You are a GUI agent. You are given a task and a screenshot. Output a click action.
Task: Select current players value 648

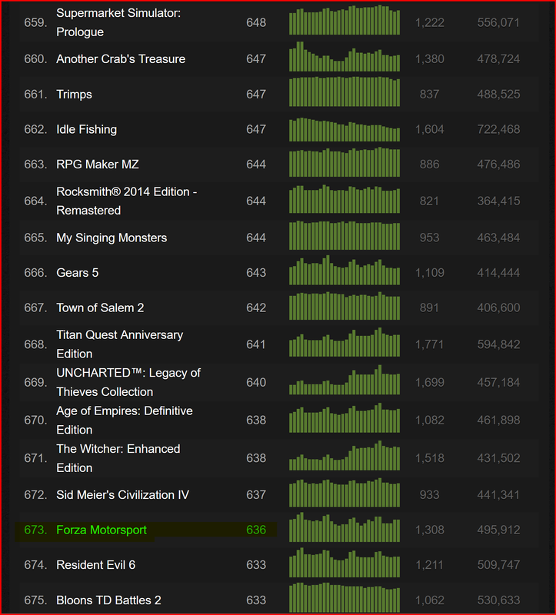pos(256,22)
